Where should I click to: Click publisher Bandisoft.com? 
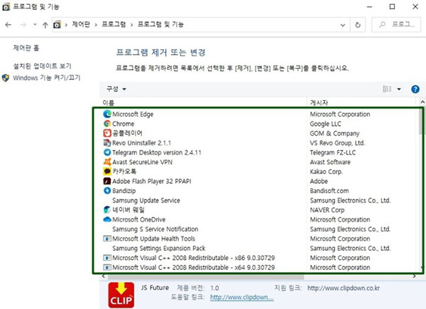(329, 191)
